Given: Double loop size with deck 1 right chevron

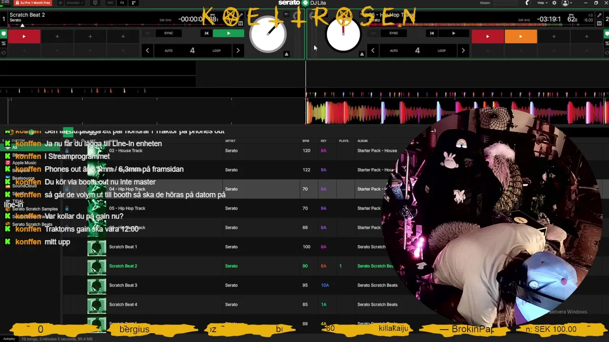Looking at the screenshot, I should click(x=238, y=50).
